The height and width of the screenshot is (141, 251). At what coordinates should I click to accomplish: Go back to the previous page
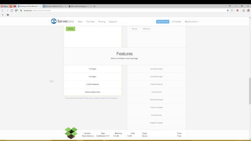[3, 11]
